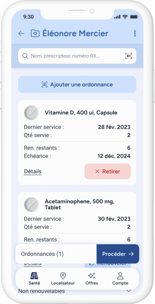Viewport: 155px width, 304px height.
Task: Tap the Ordonnances (1) summary bar
Action: 56,254
